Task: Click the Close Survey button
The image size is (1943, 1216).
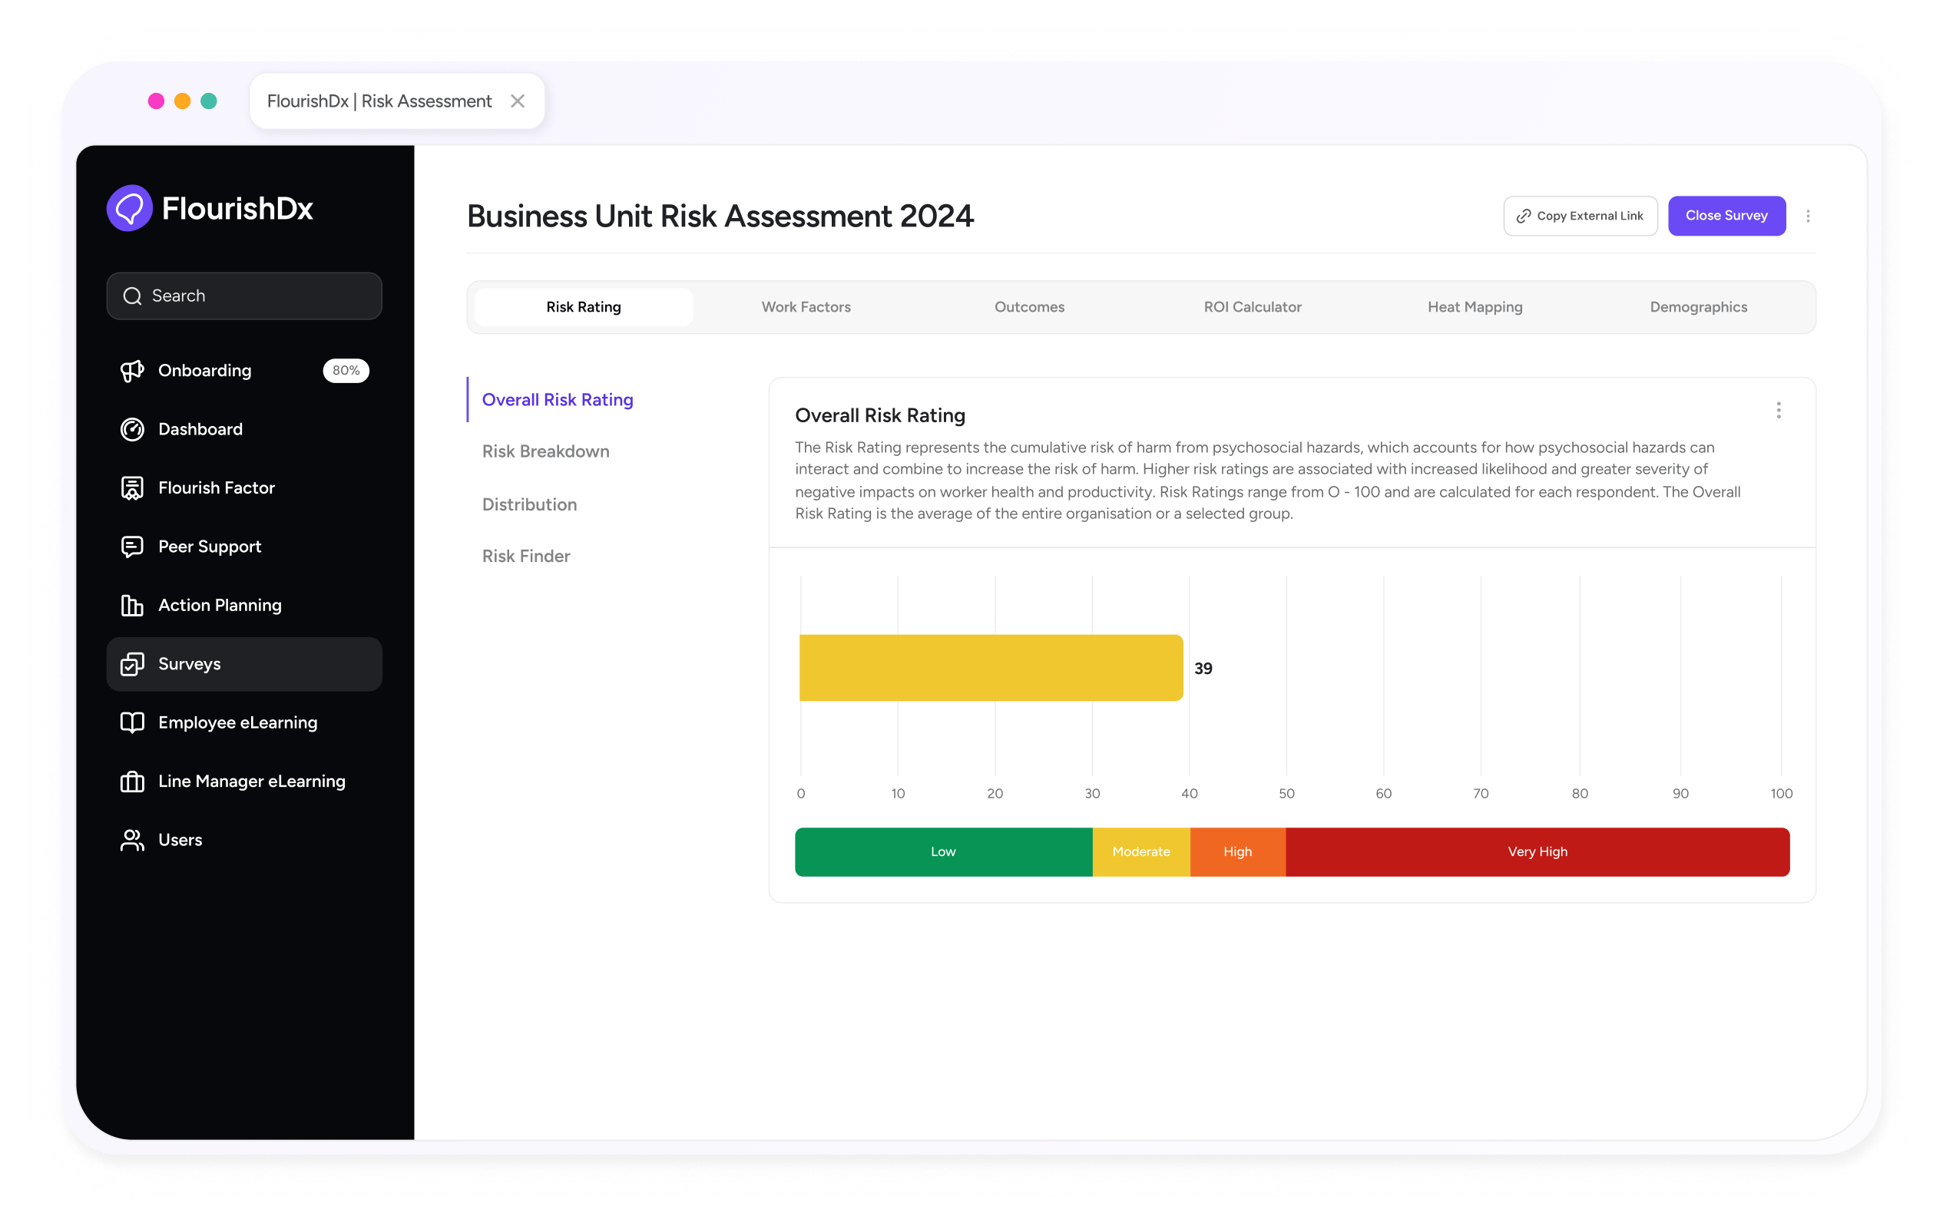Action: [x=1726, y=216]
